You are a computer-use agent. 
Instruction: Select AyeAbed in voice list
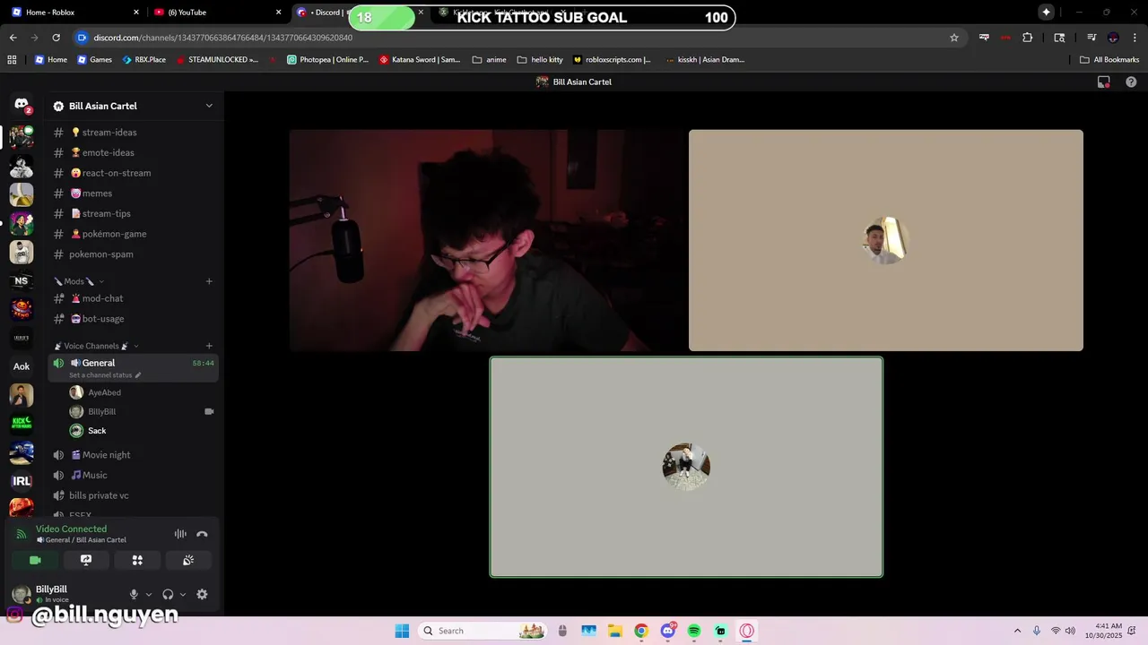pyautogui.click(x=143, y=392)
